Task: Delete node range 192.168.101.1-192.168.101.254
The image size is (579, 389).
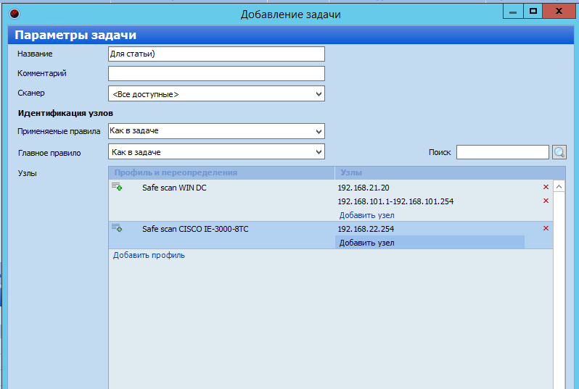Action: 546,201
